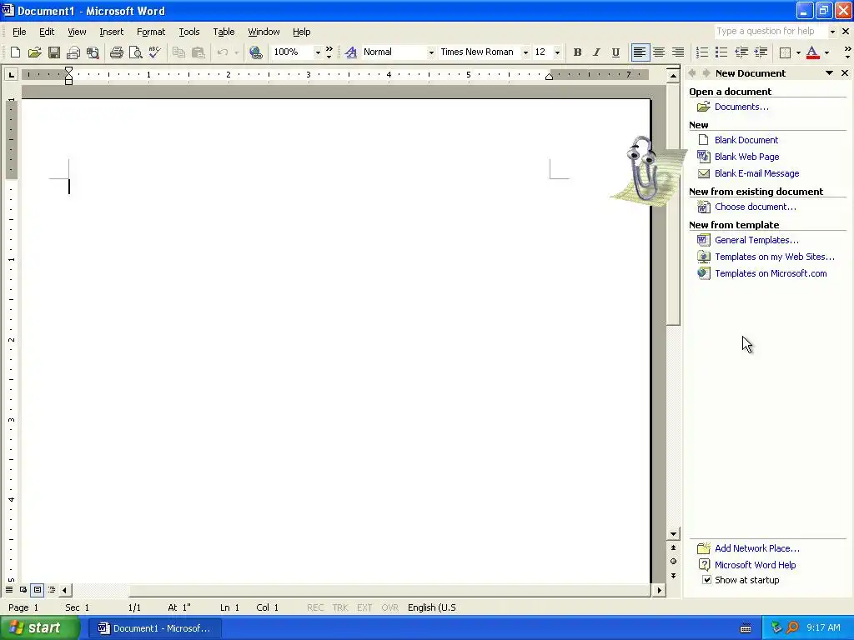Align text right
Viewport: 854px width, 640px height.
click(x=678, y=52)
